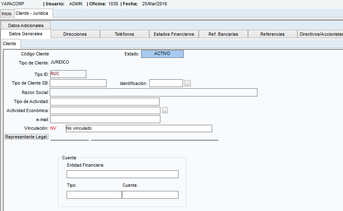Open lookup button next to Actividad Económica

pos(165,110)
